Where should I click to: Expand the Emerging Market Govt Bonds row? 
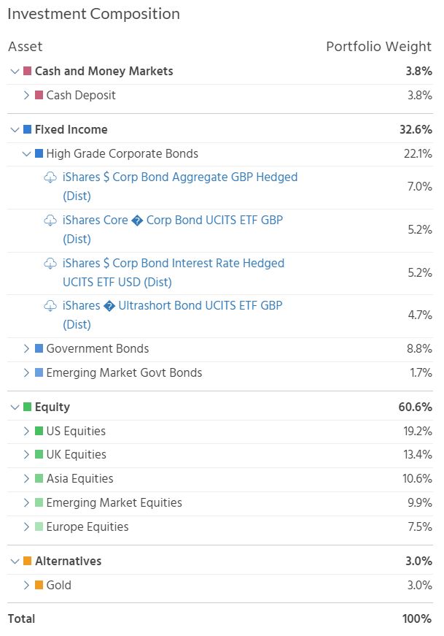pos(27,373)
